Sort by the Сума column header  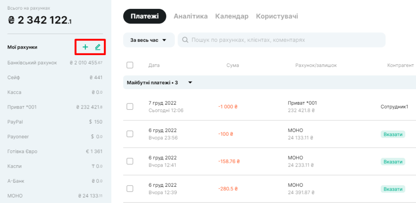point(233,65)
